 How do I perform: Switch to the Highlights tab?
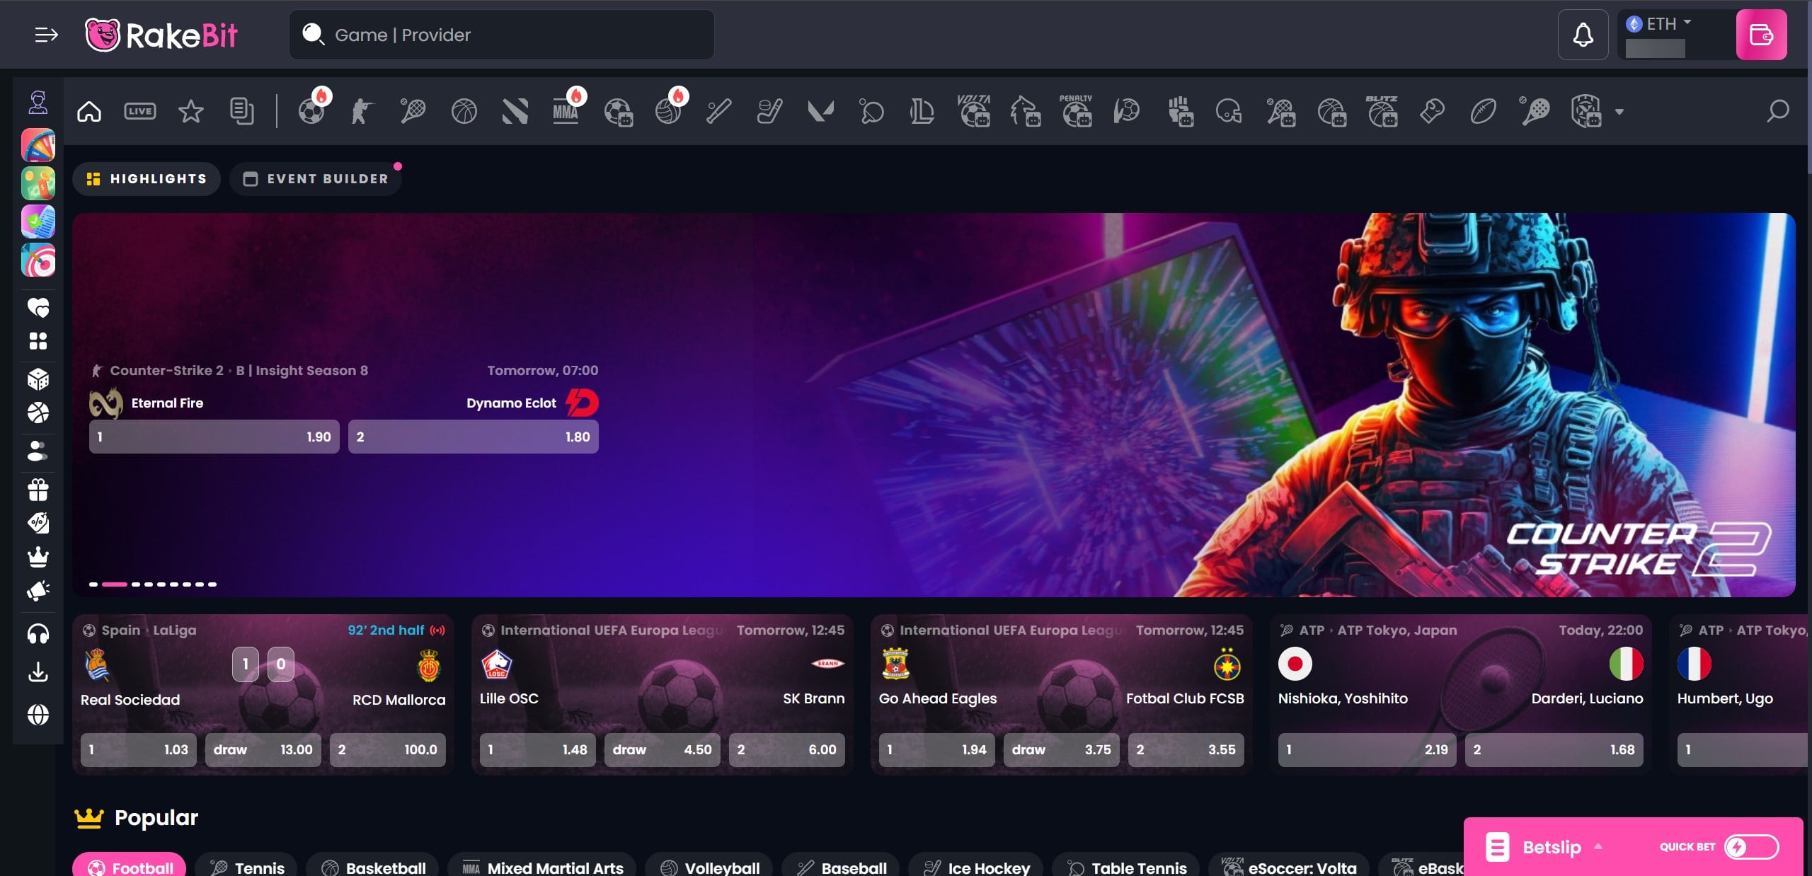[x=147, y=178]
